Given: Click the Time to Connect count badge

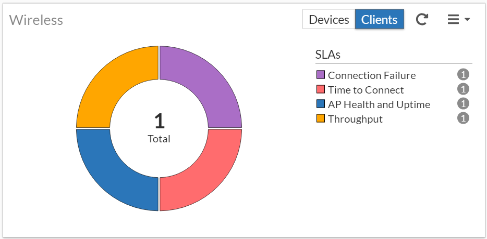Looking at the screenshot, I should [463, 89].
